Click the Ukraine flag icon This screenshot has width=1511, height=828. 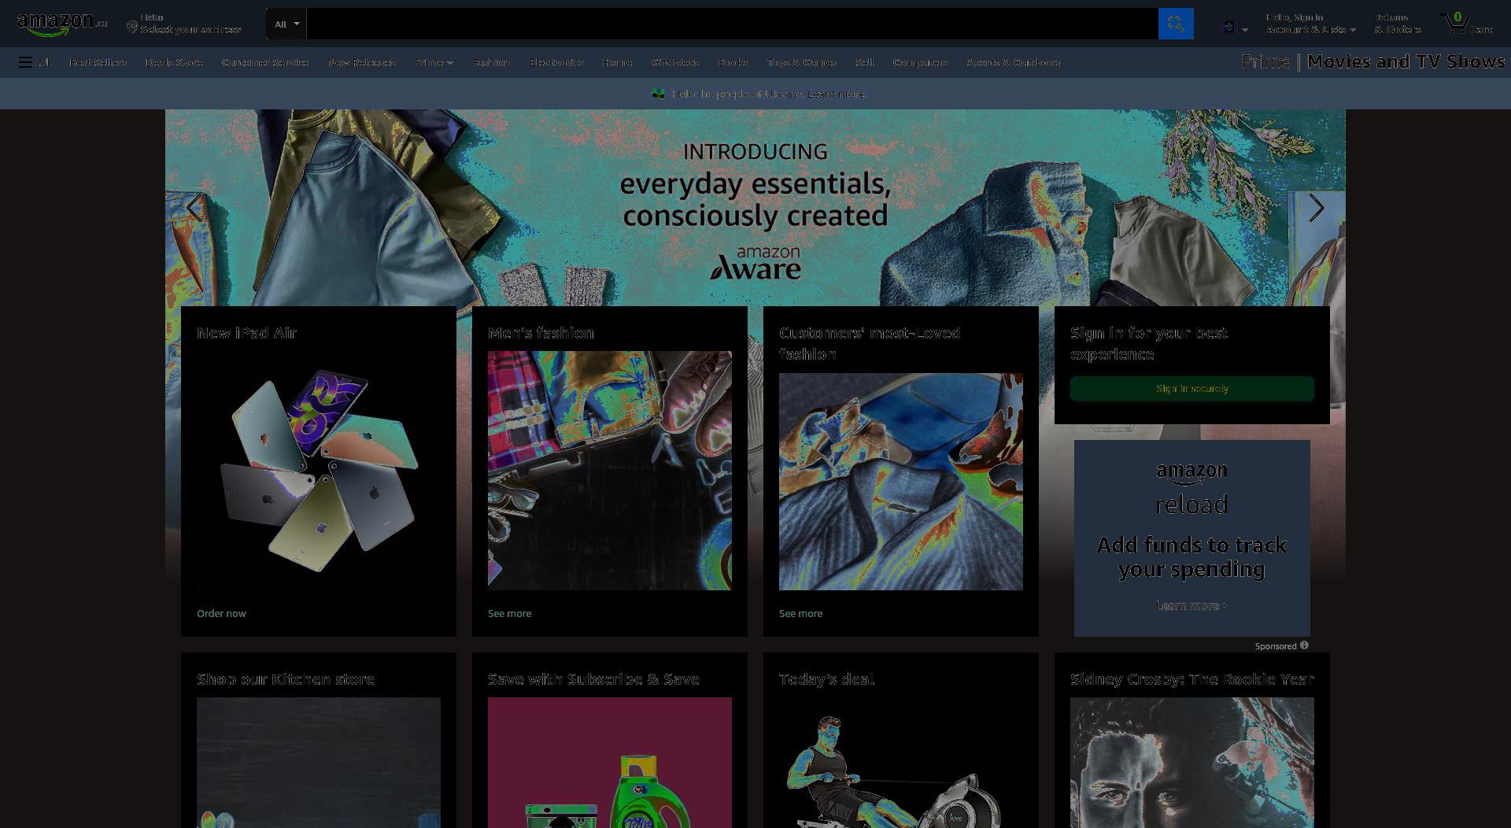[658, 94]
